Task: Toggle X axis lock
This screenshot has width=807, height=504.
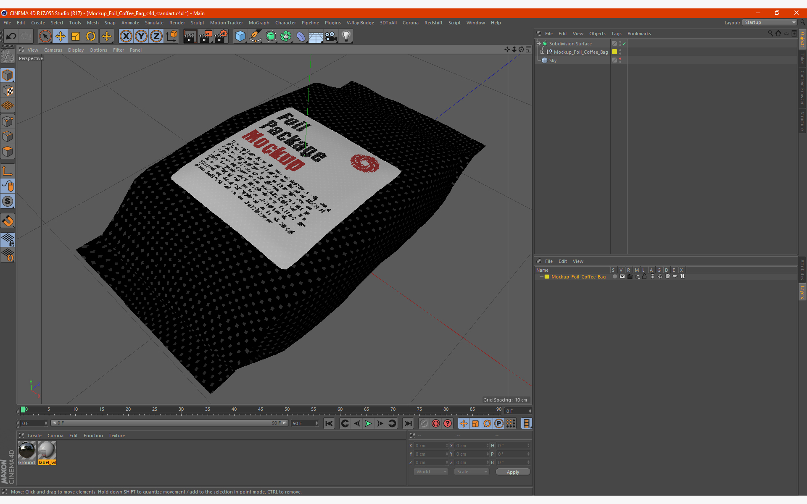Action: click(126, 37)
